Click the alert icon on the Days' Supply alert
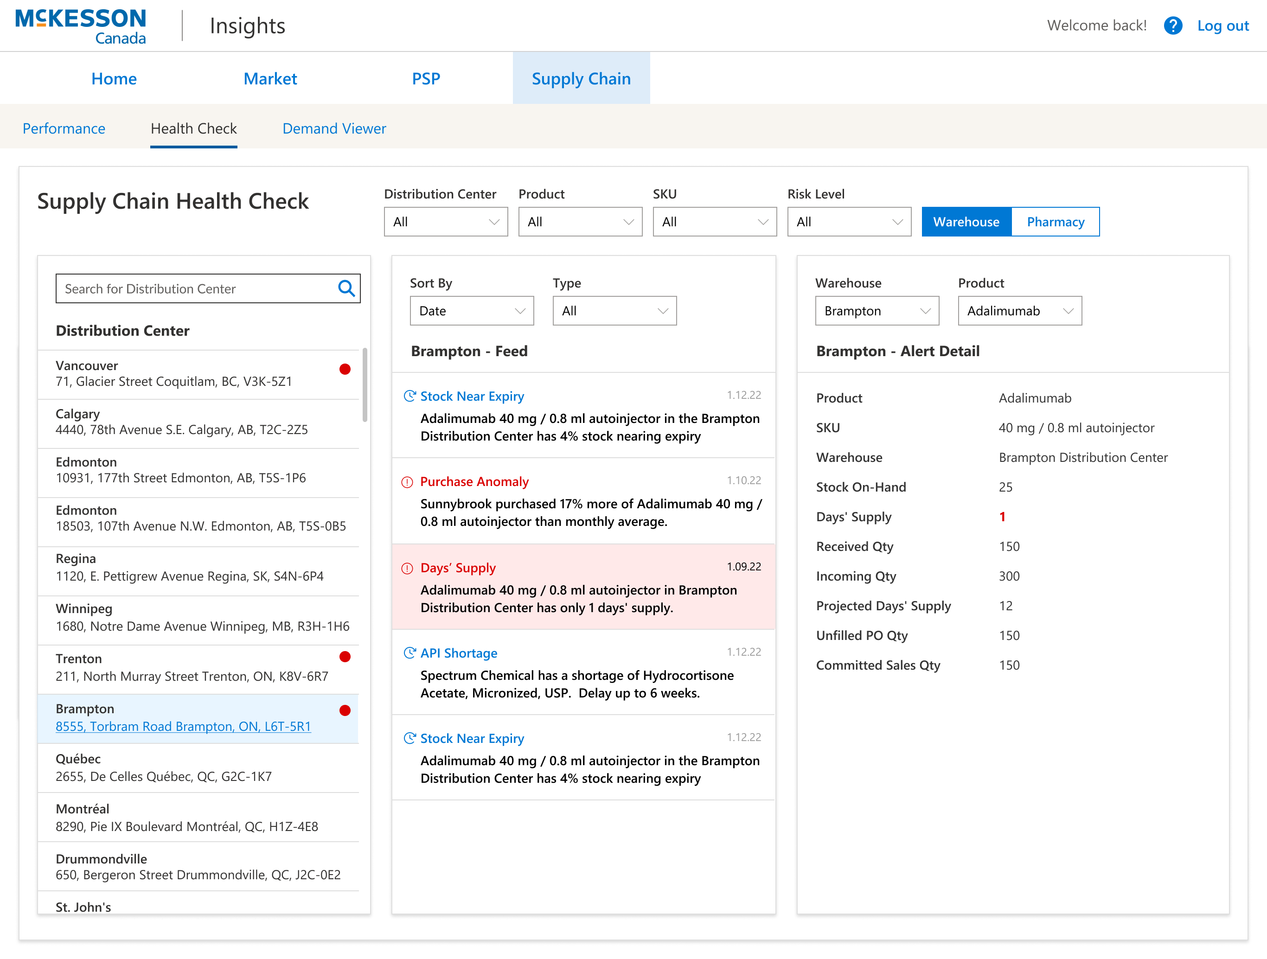 pos(407,568)
